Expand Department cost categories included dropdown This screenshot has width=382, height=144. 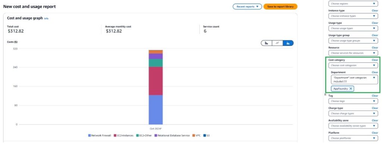354,79
